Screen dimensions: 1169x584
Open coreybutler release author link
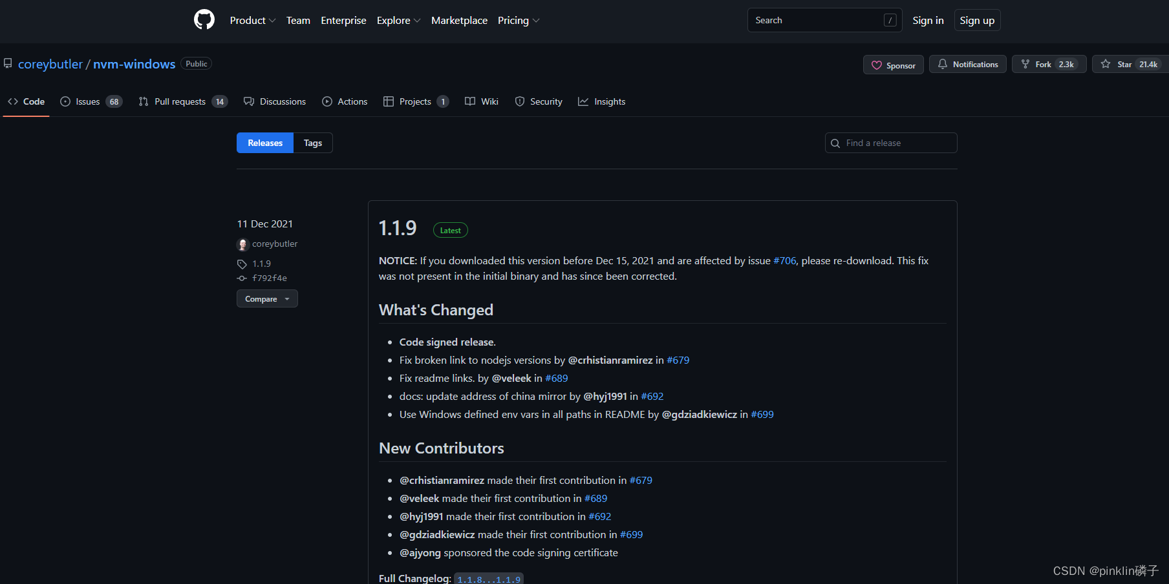tap(275, 244)
